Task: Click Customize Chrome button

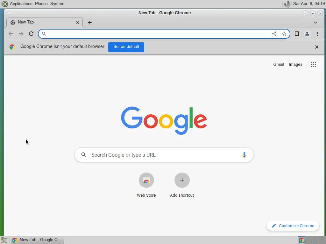Action: [x=293, y=226]
